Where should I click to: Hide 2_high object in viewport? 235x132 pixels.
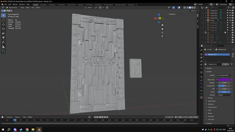pyautogui.click(x=230, y=21)
